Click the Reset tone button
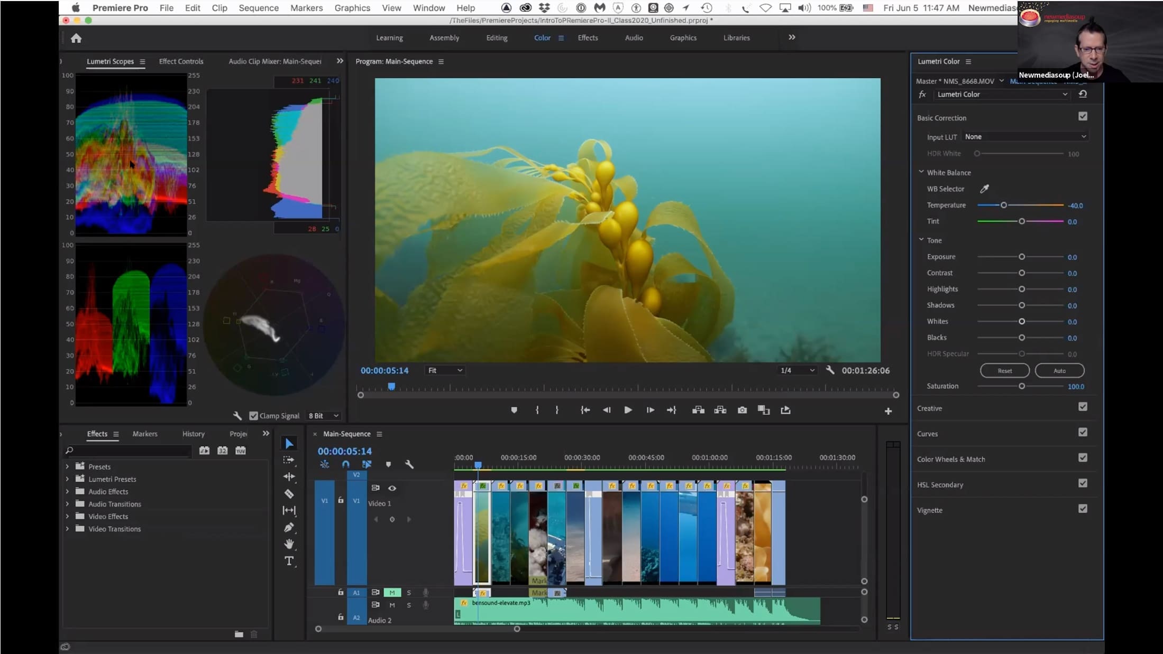1163x654 pixels. coord(1004,371)
